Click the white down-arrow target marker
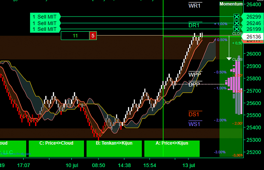 [229, 58]
